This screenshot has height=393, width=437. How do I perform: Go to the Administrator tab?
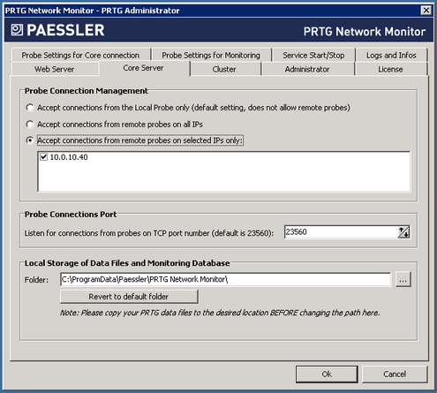(x=307, y=69)
